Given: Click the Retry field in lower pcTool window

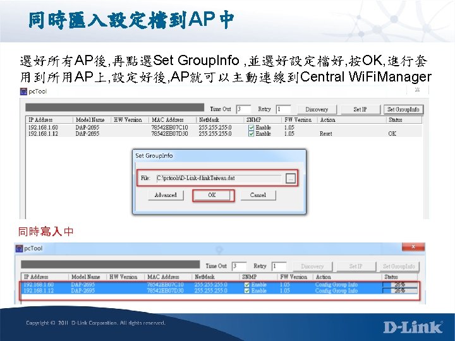Looking at the screenshot, I should [x=279, y=266].
